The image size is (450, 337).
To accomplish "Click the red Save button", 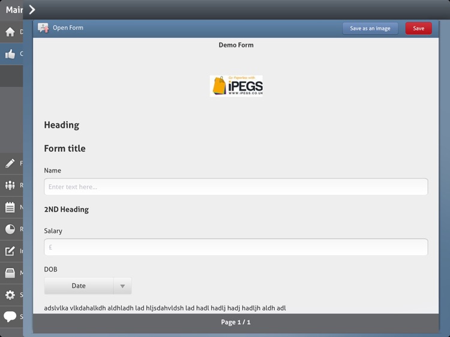I will coord(418,28).
